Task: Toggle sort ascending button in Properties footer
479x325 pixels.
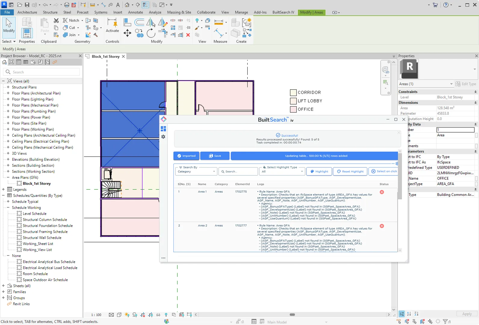Action: 409,314
